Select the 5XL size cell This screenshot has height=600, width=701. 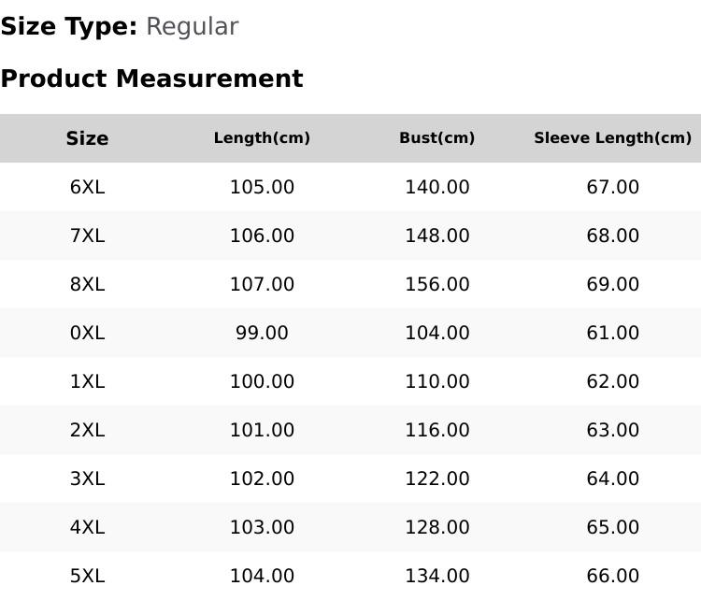tap(87, 576)
